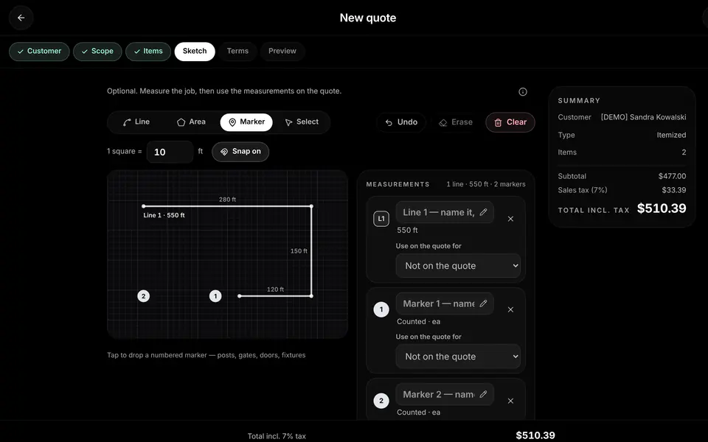The image size is (708, 442).
Task: Remove the Line 1 measurement
Action: pos(510,219)
